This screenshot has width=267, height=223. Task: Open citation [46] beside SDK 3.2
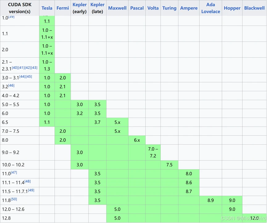[11, 85]
